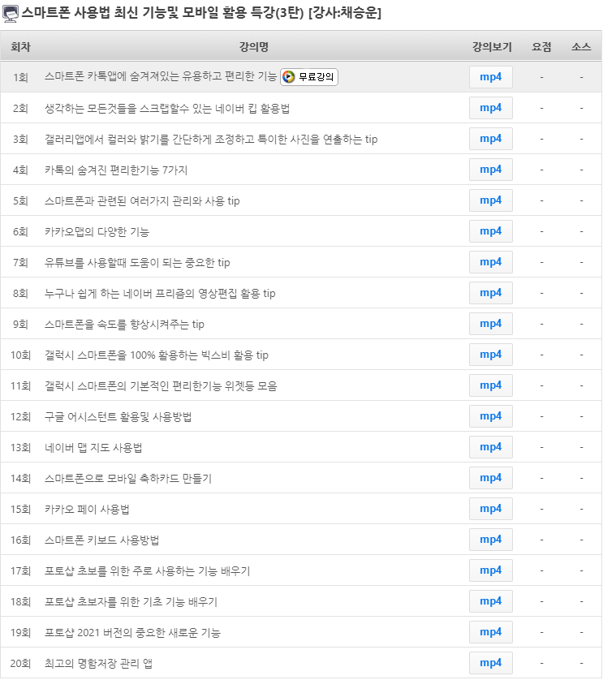The image size is (603, 680).
Task: Click the 1회 episode number cell
Action: point(20,77)
